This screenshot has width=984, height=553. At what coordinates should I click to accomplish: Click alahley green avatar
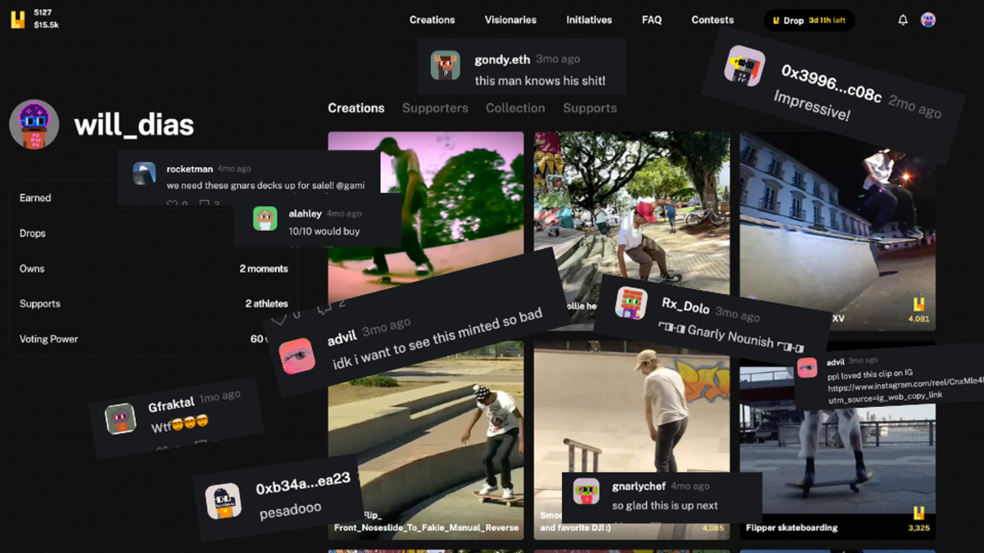(265, 219)
